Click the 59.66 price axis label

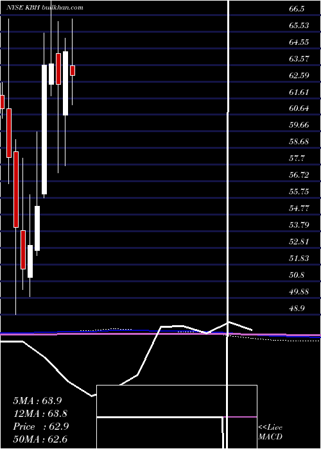pyautogui.click(x=299, y=125)
